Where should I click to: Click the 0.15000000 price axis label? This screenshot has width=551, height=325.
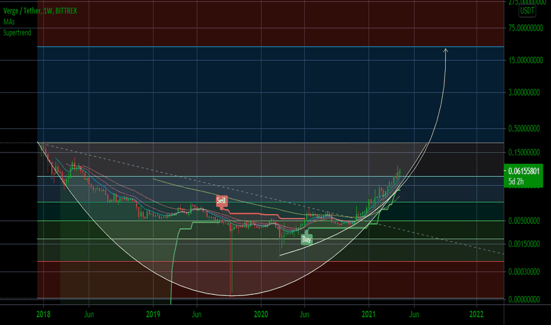524,152
